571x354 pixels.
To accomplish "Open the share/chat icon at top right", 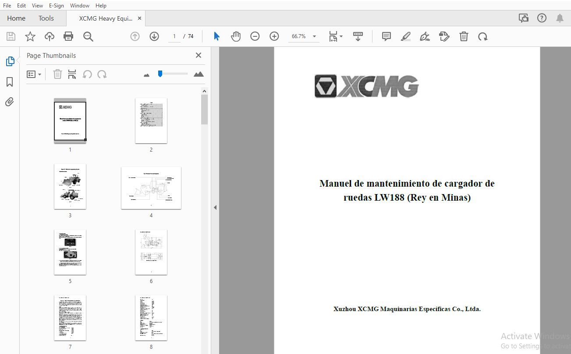I will (523, 18).
